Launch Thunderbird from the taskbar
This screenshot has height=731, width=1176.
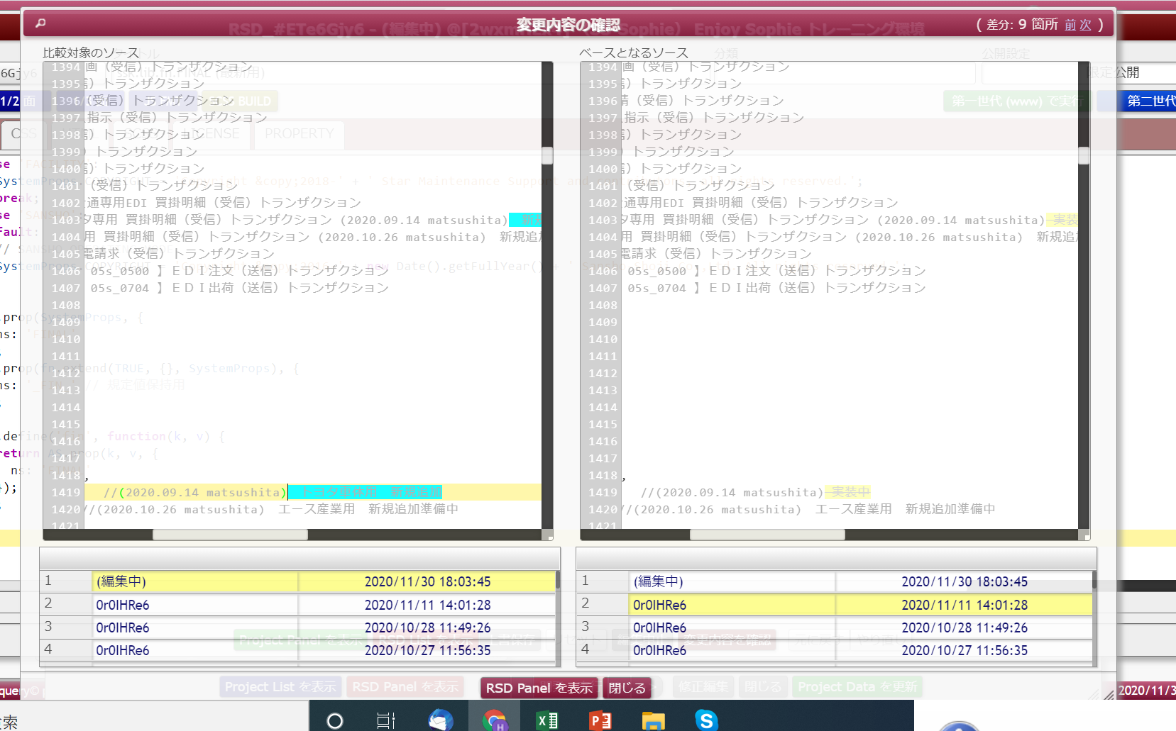coord(441,720)
